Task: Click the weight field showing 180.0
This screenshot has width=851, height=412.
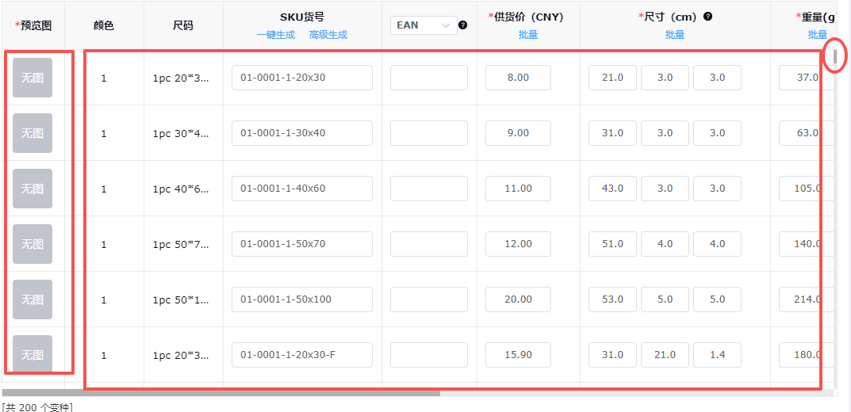Action: tap(807, 354)
